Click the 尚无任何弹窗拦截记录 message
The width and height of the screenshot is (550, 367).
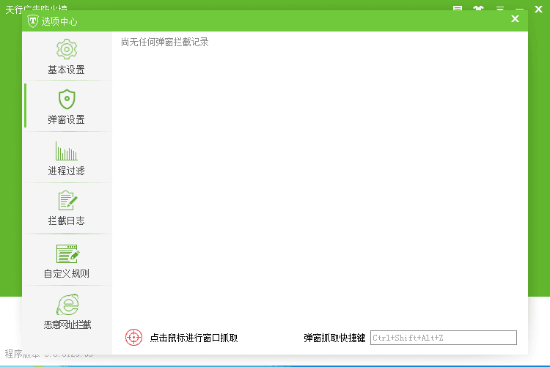coord(165,42)
